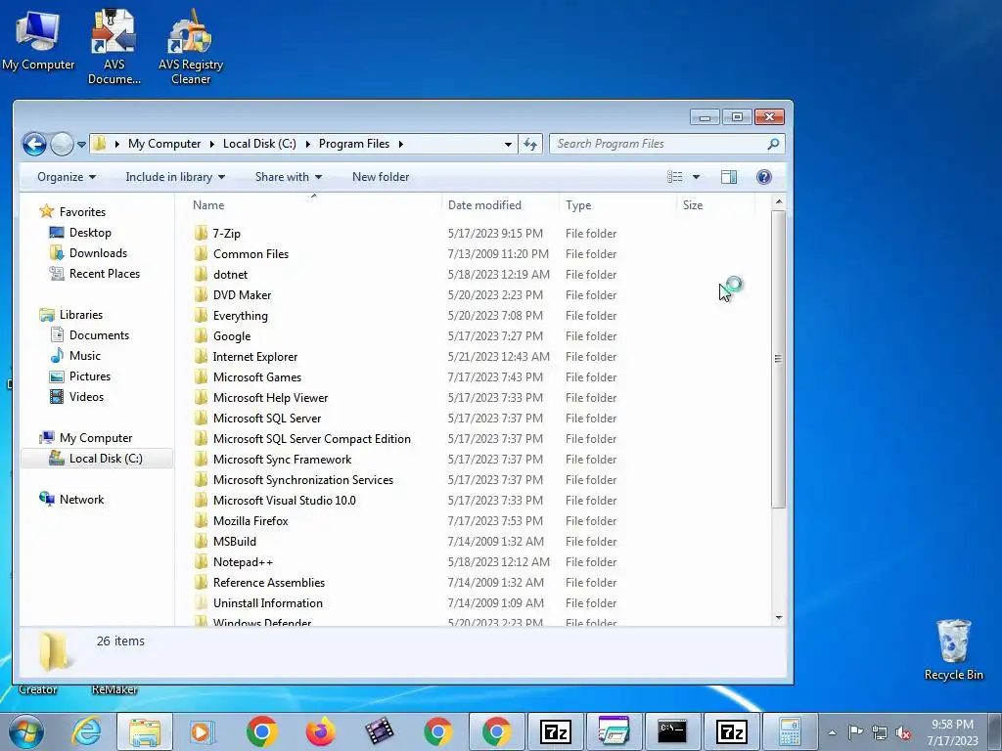Click the search magnifier icon
The width and height of the screenshot is (1002, 751).
click(773, 144)
